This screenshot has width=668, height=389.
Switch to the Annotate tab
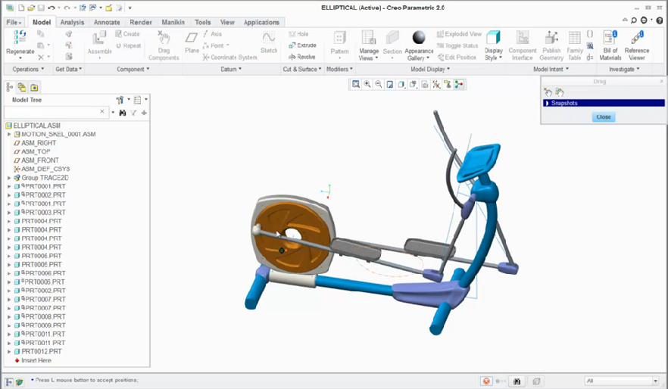(107, 22)
